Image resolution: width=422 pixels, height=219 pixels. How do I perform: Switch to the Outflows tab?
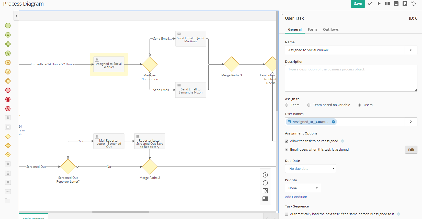330,29
